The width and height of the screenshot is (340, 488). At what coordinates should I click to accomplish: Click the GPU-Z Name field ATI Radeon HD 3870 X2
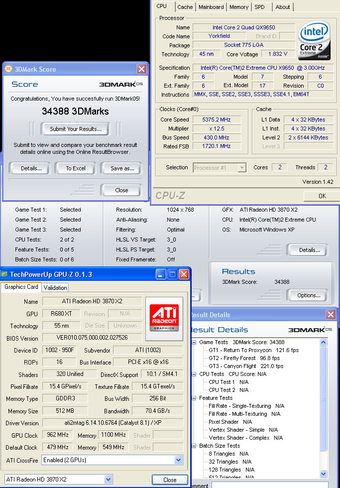pyautogui.click(x=92, y=301)
